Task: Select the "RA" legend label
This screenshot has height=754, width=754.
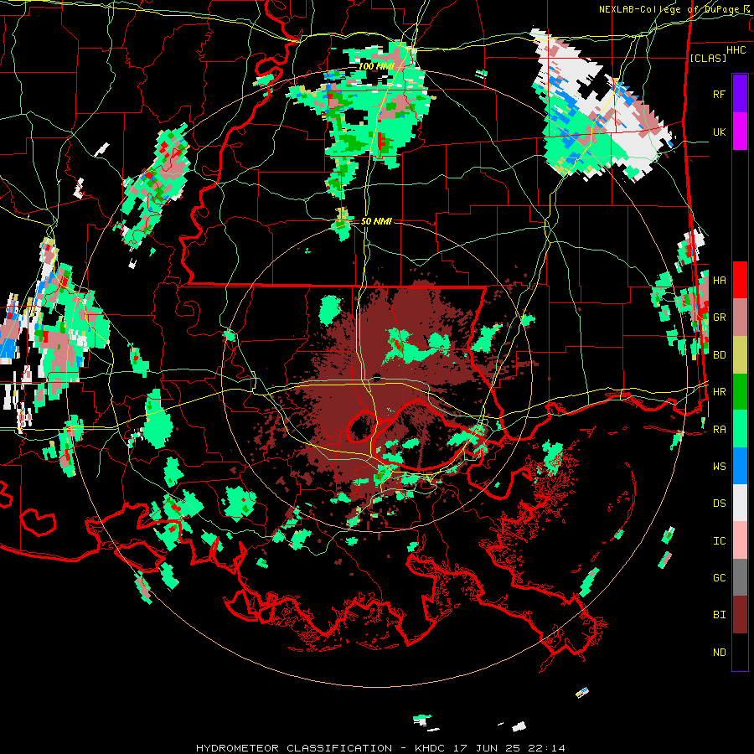Action: 720,430
